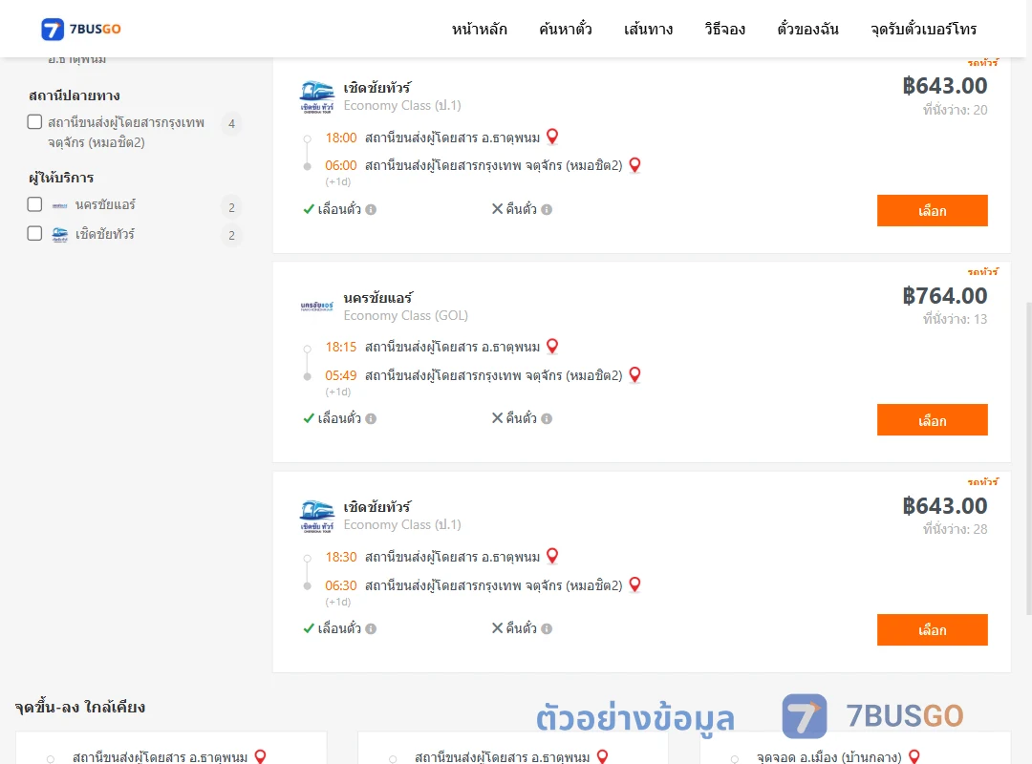1032x764 pixels.
Task: Show คืนตั๋ว info on the 18:15 trip
Action: pos(547,418)
